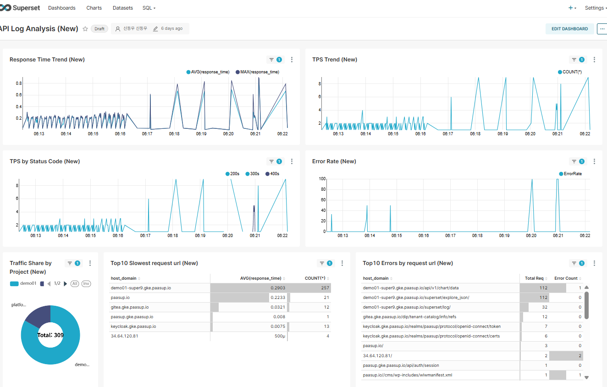
Task: Sort by the Error Count column header
Action: coord(566,278)
